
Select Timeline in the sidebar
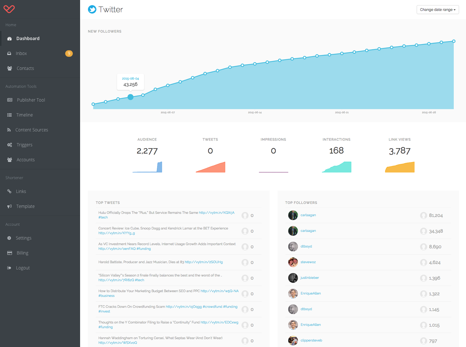40,115
